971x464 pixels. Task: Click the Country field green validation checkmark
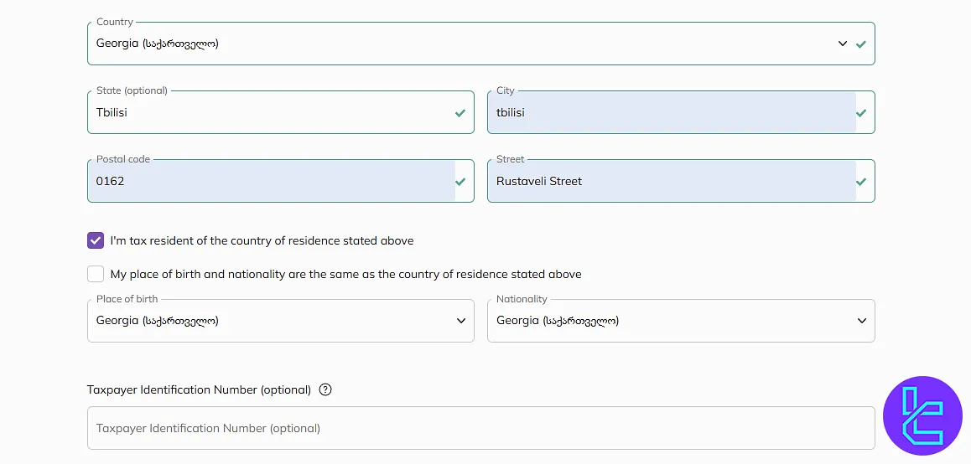[x=861, y=44]
